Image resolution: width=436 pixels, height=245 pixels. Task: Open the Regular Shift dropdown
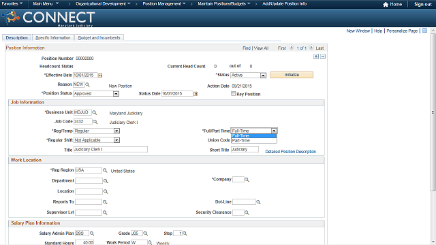tap(116, 140)
